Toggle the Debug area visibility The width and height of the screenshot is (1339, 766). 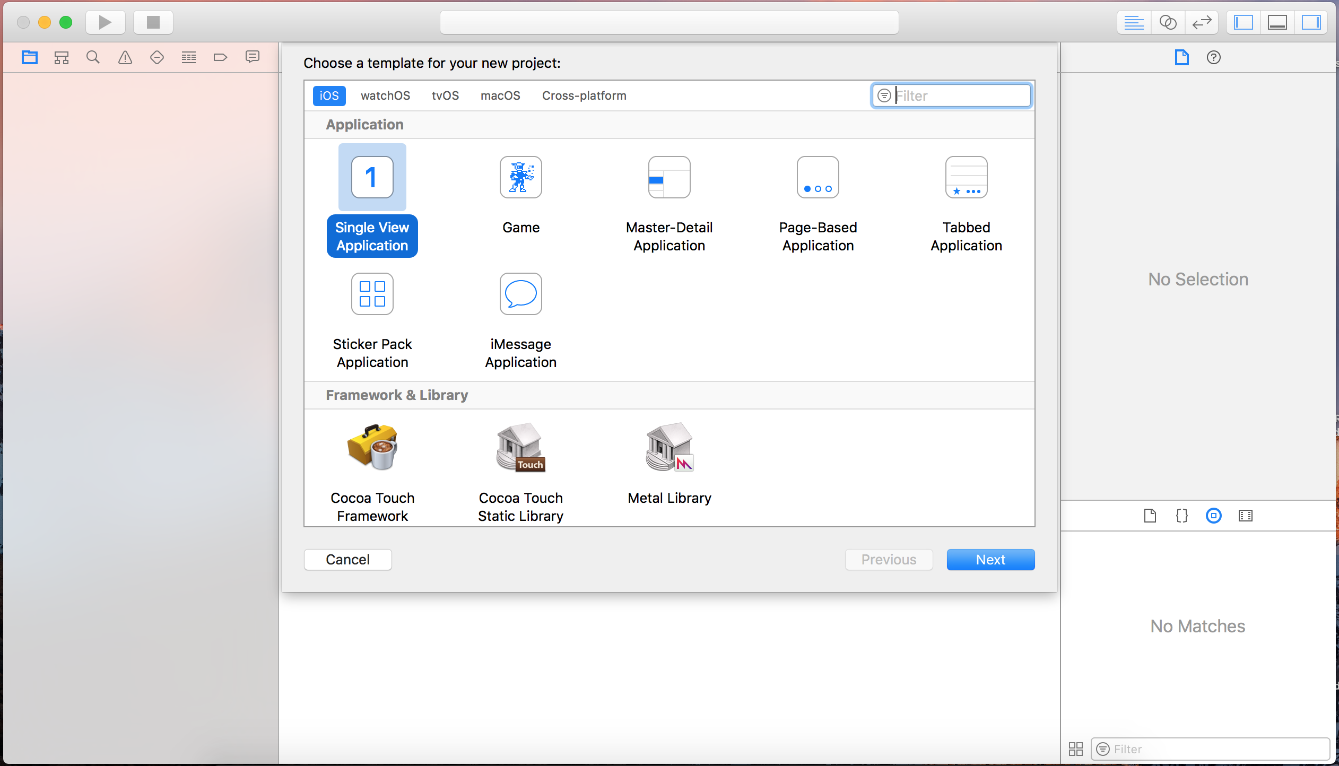pyautogui.click(x=1277, y=22)
